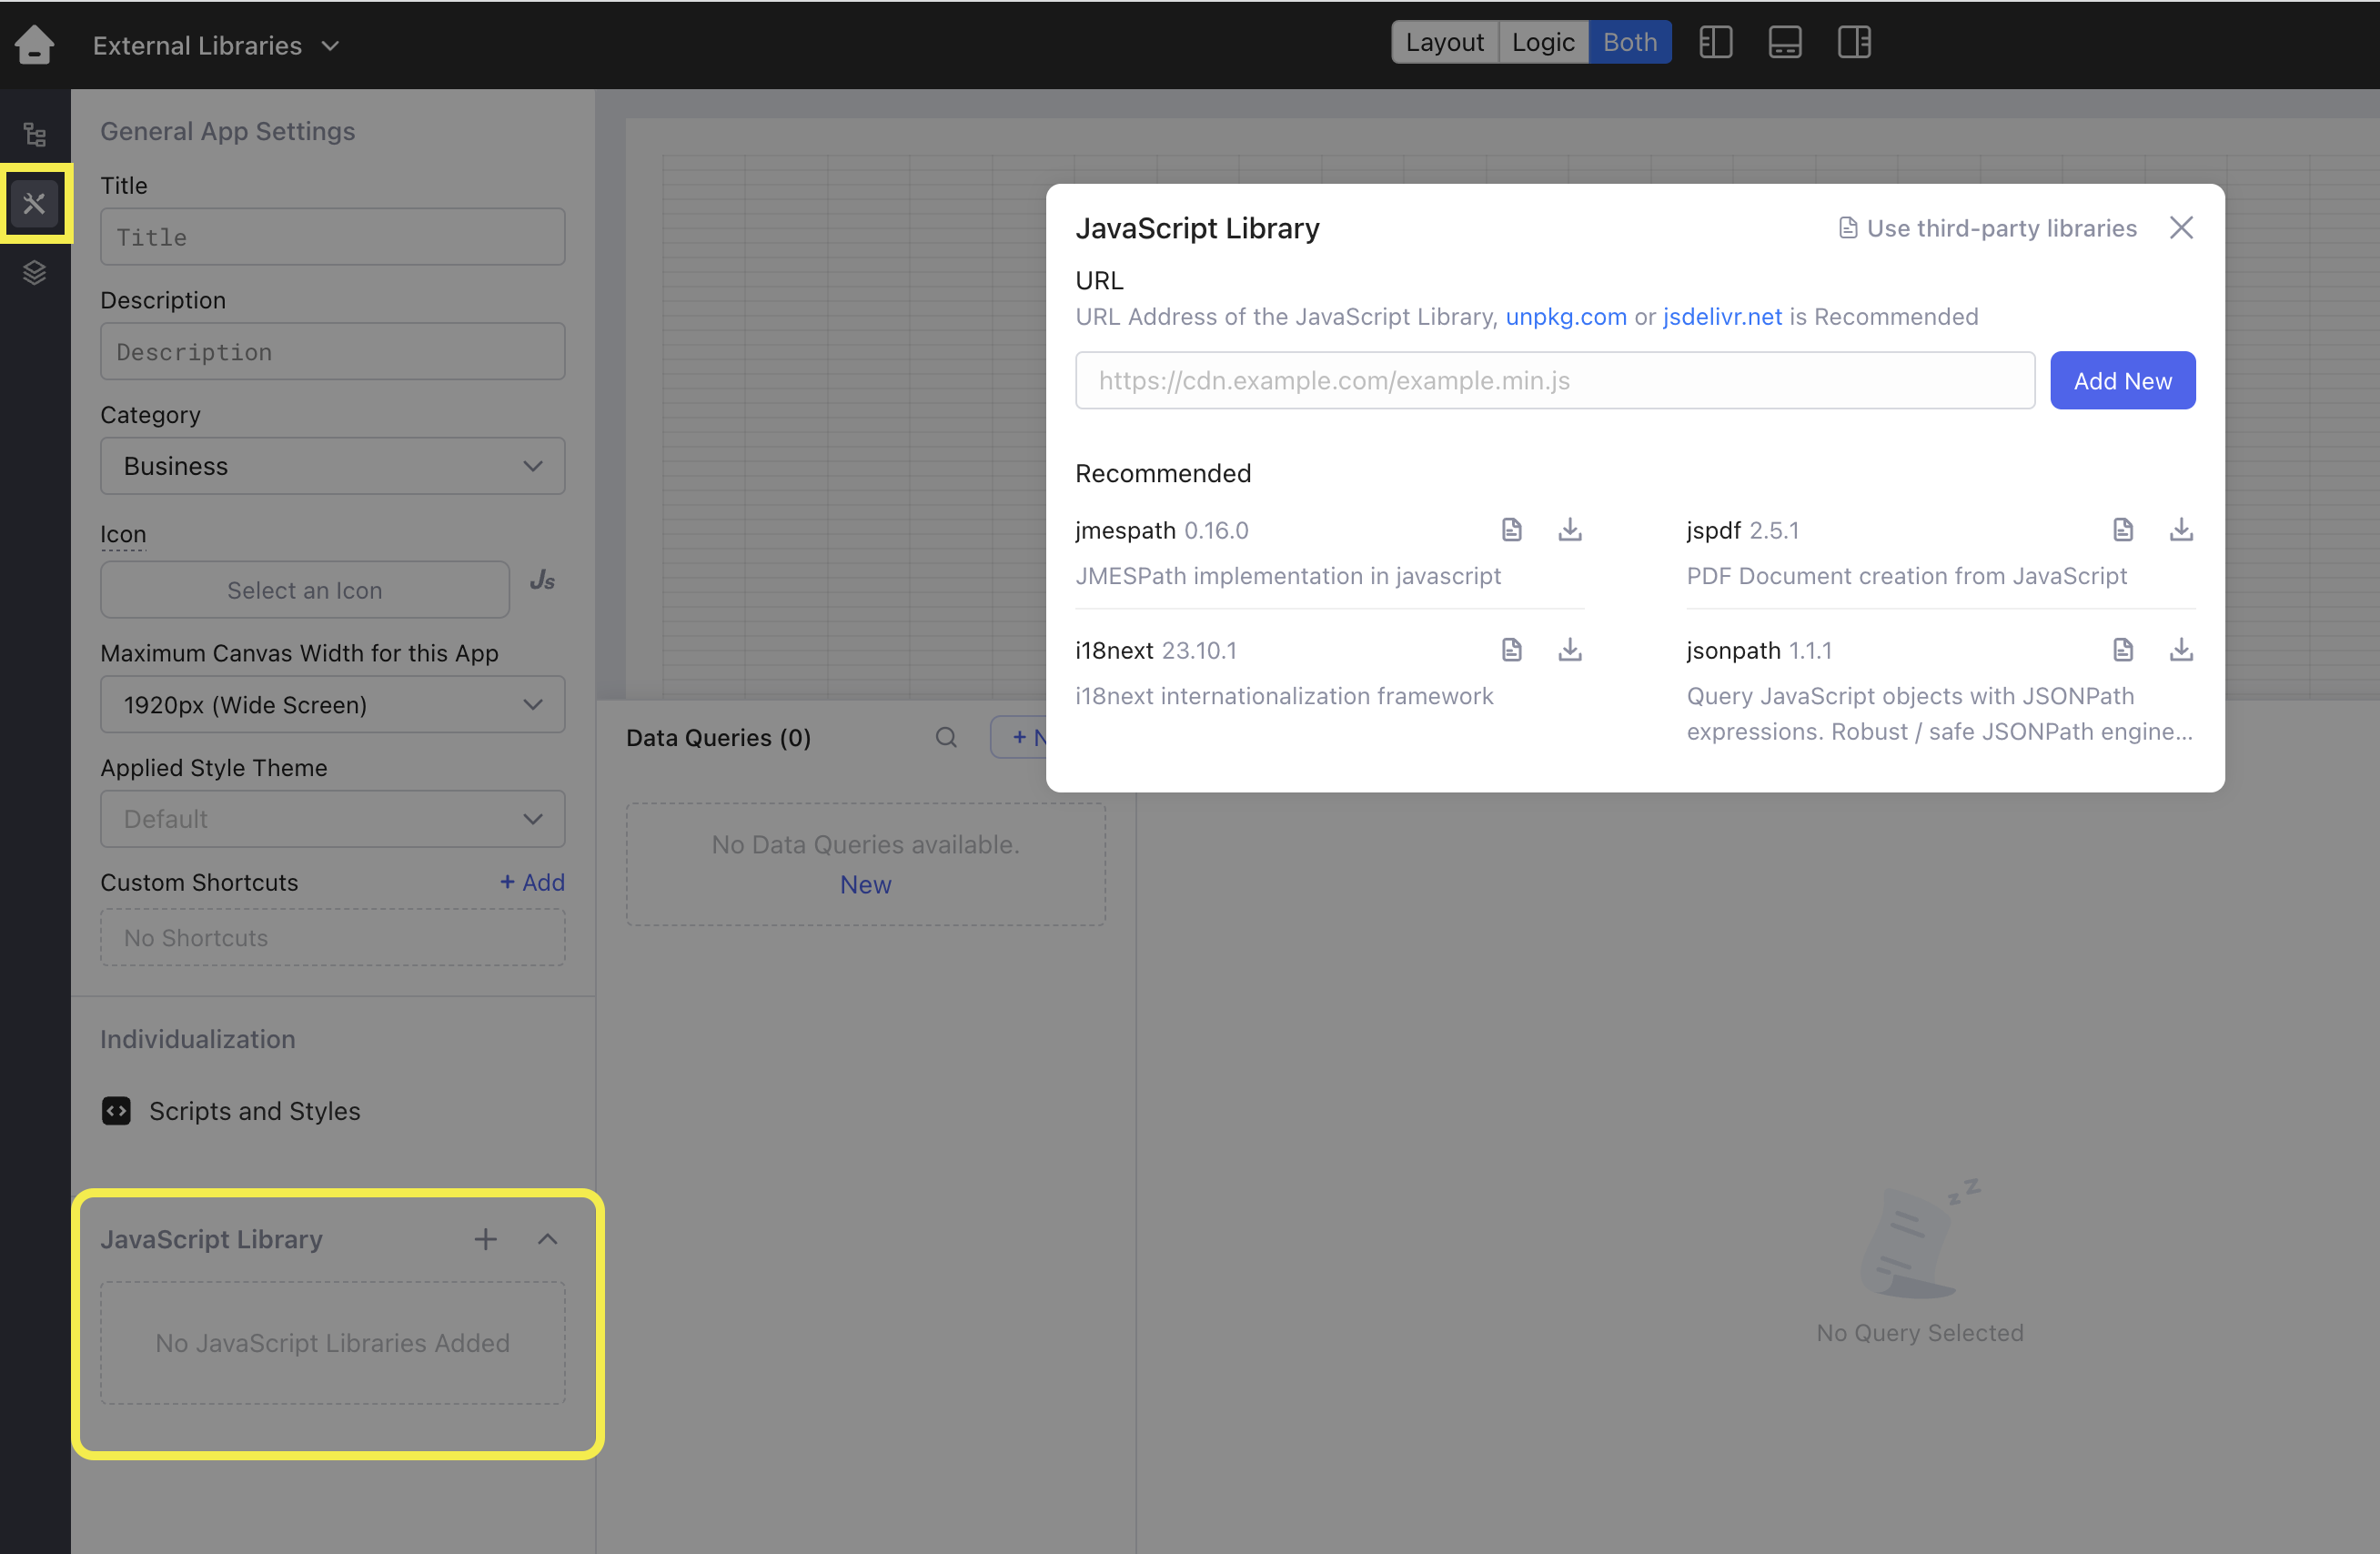Viewport: 2380px width, 1554px height.
Task: Click the home icon in top bar
Action: pyautogui.click(x=34, y=44)
